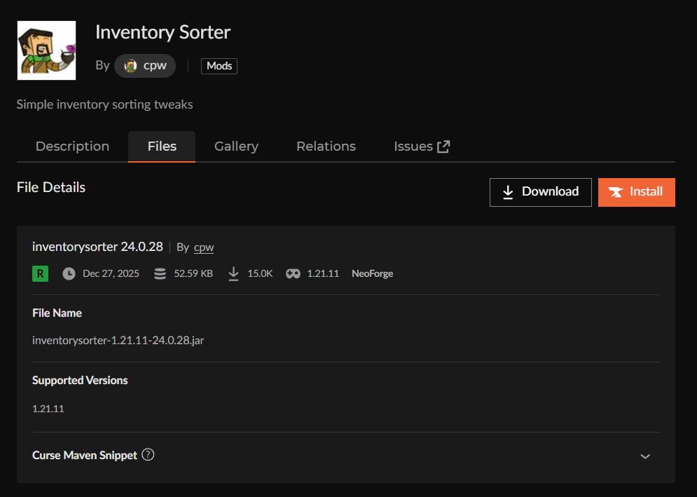
Task: Click the download count icon showing 15.0K
Action: (x=233, y=273)
